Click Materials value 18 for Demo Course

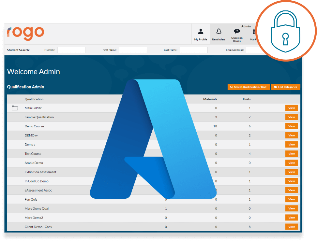tap(215, 126)
